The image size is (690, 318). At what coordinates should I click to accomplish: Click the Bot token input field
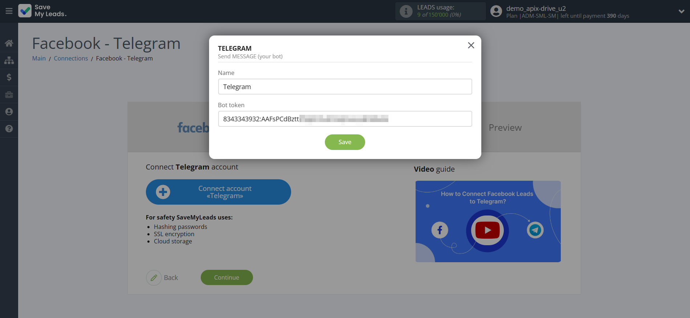coord(345,119)
